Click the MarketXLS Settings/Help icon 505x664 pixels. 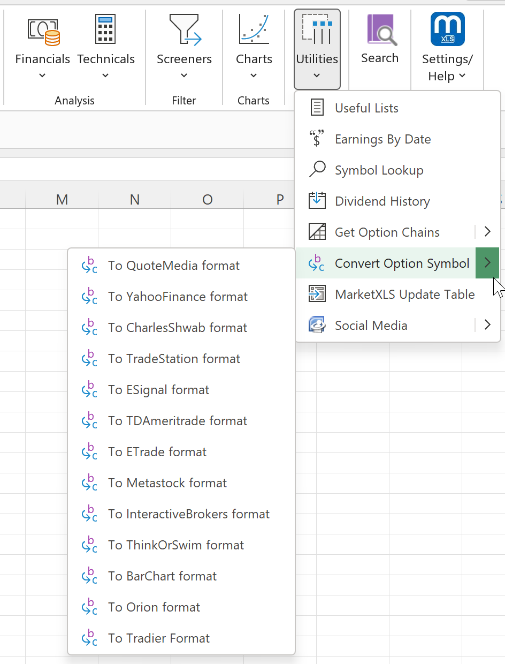click(x=448, y=29)
